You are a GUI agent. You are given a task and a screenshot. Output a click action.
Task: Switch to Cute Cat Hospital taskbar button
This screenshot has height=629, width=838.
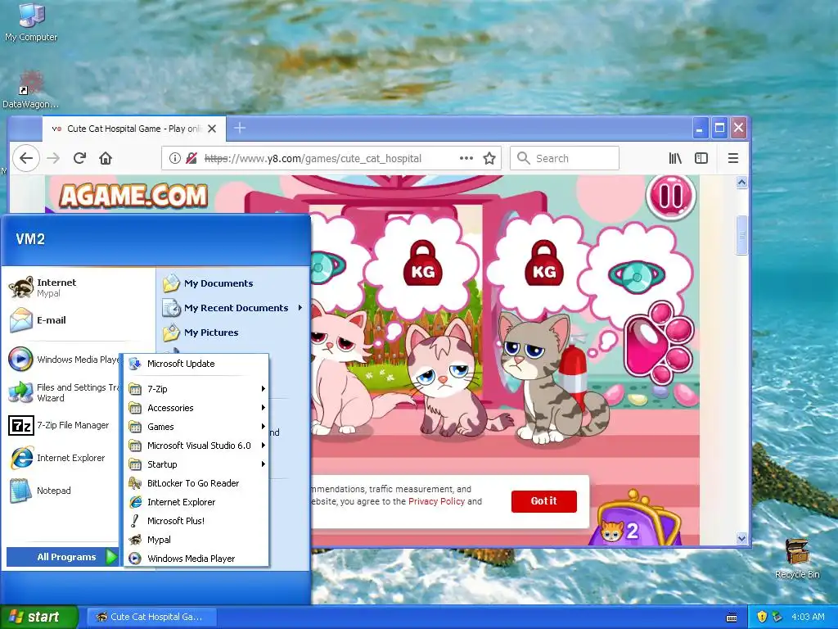(151, 617)
